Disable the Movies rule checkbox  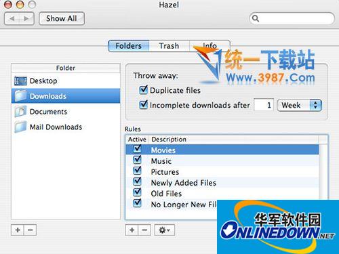point(137,149)
